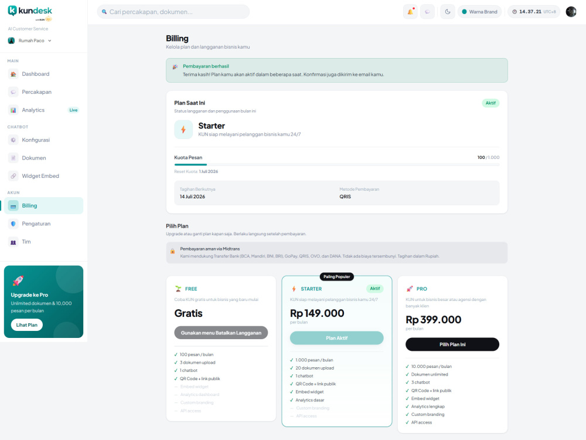Click the Analytics chart icon
This screenshot has width=586, height=440.
[x=13, y=110]
